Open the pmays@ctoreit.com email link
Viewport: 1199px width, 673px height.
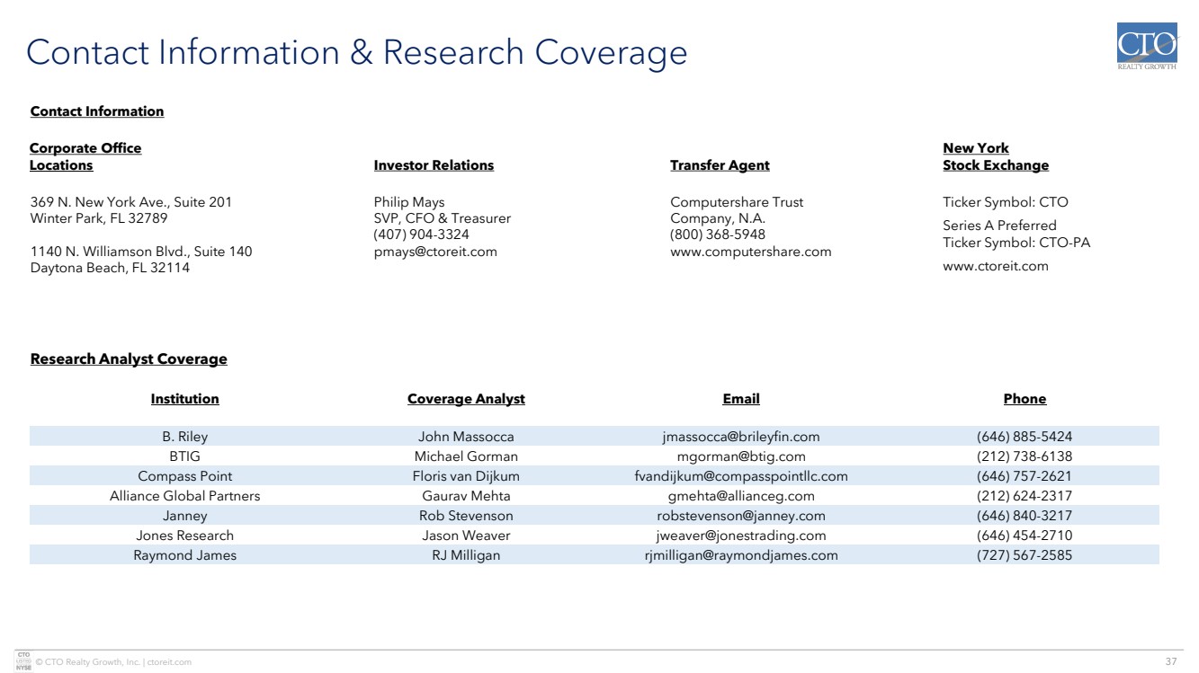(435, 252)
